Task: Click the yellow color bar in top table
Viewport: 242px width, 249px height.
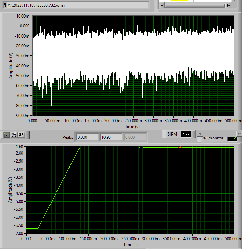Action: point(180,0)
